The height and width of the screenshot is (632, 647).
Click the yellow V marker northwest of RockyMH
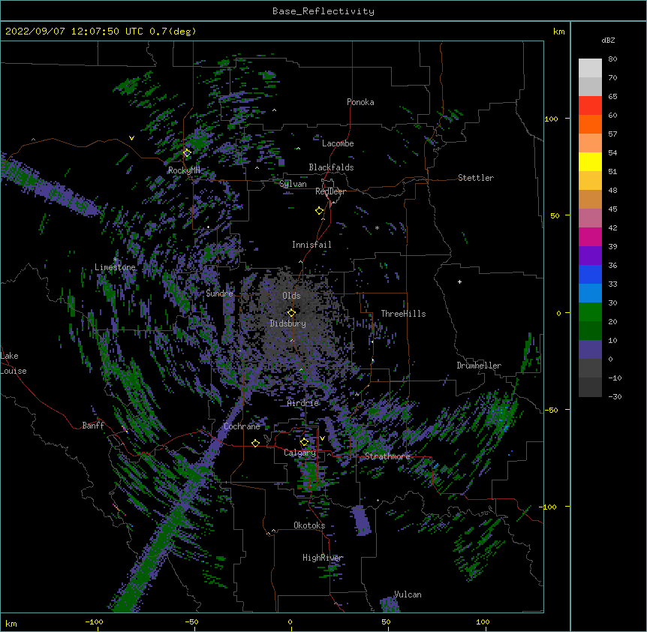coord(131,138)
